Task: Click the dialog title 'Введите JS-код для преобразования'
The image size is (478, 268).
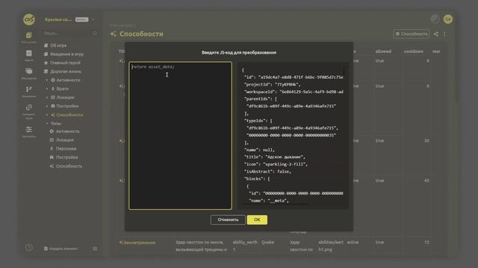Action: point(239,53)
